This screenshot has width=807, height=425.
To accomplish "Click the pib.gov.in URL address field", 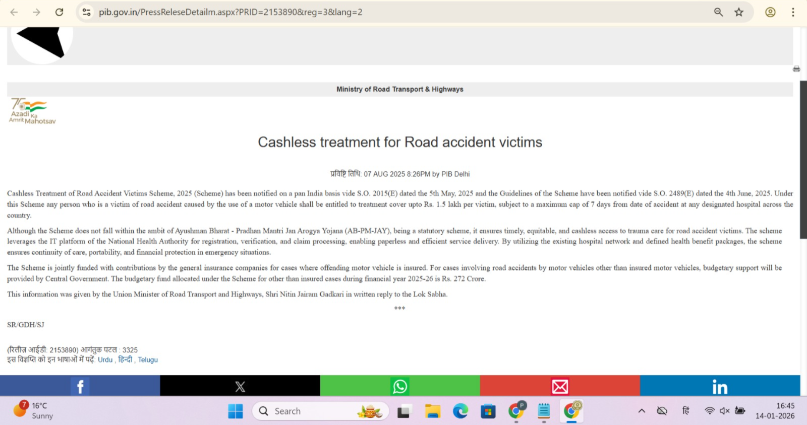I will [230, 12].
